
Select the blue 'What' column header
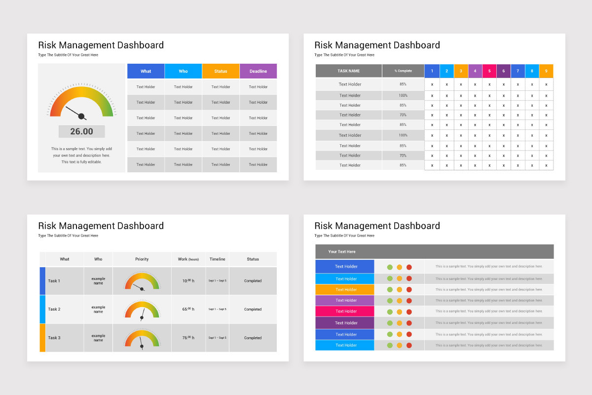(146, 71)
